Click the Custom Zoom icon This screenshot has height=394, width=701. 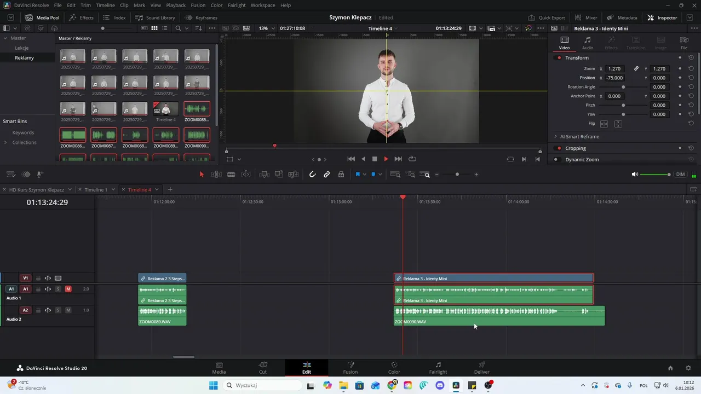(x=426, y=175)
